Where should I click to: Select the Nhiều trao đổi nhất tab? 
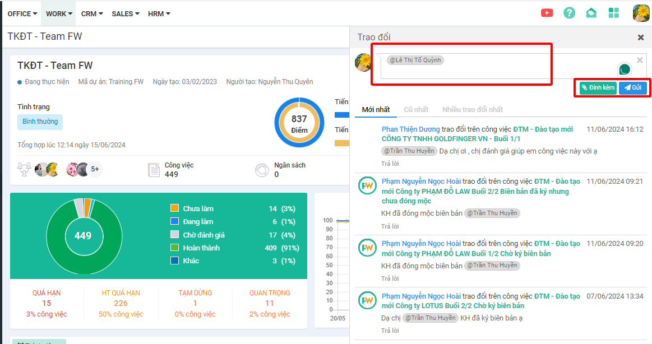(x=472, y=109)
